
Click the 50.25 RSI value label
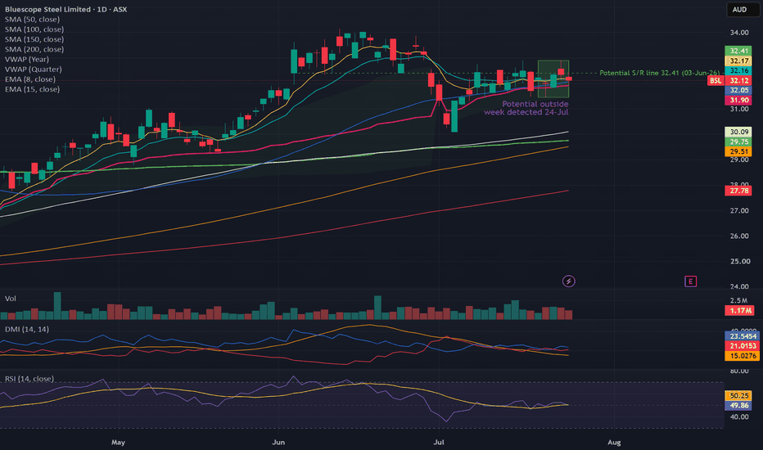pos(738,396)
